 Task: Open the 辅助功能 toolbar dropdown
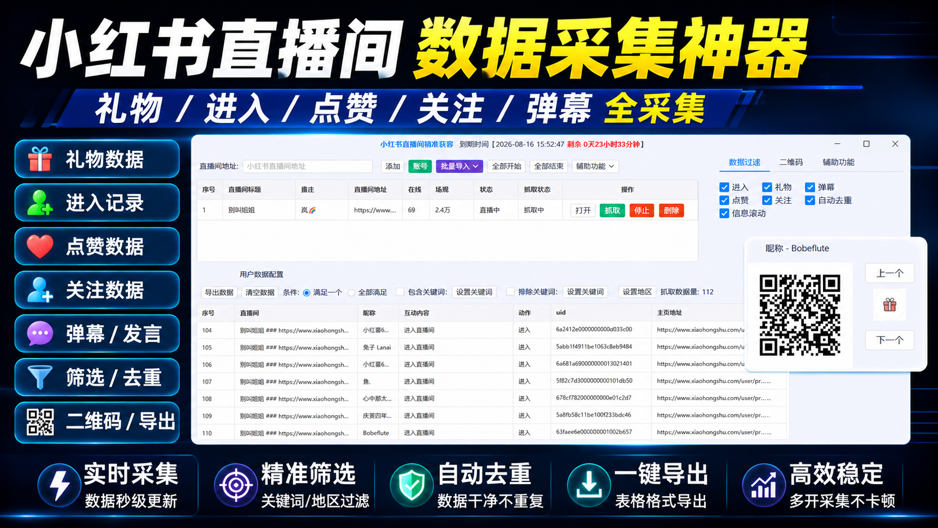point(595,166)
